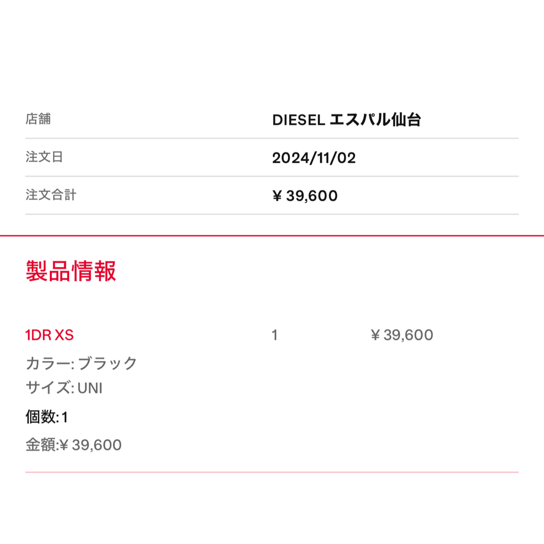The width and height of the screenshot is (544, 544).
Task: Click the 金額:¥ 39,600 amount line
Action: 74,445
